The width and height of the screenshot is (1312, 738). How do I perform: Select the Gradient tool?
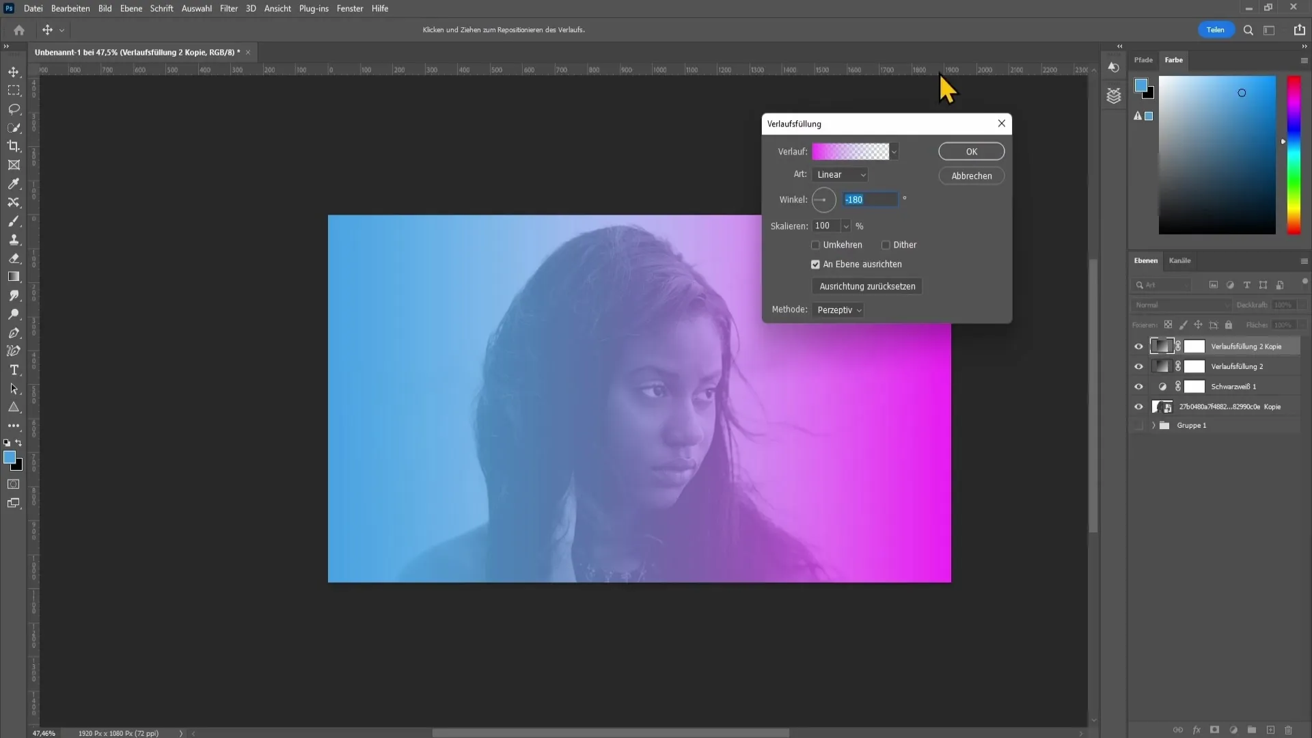[14, 277]
